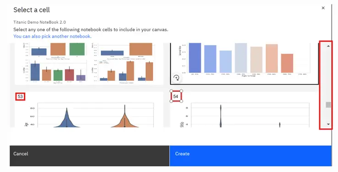The width and height of the screenshot is (338, 172).
Task: Select the Age Group bar chart cell
Action: 245,63
